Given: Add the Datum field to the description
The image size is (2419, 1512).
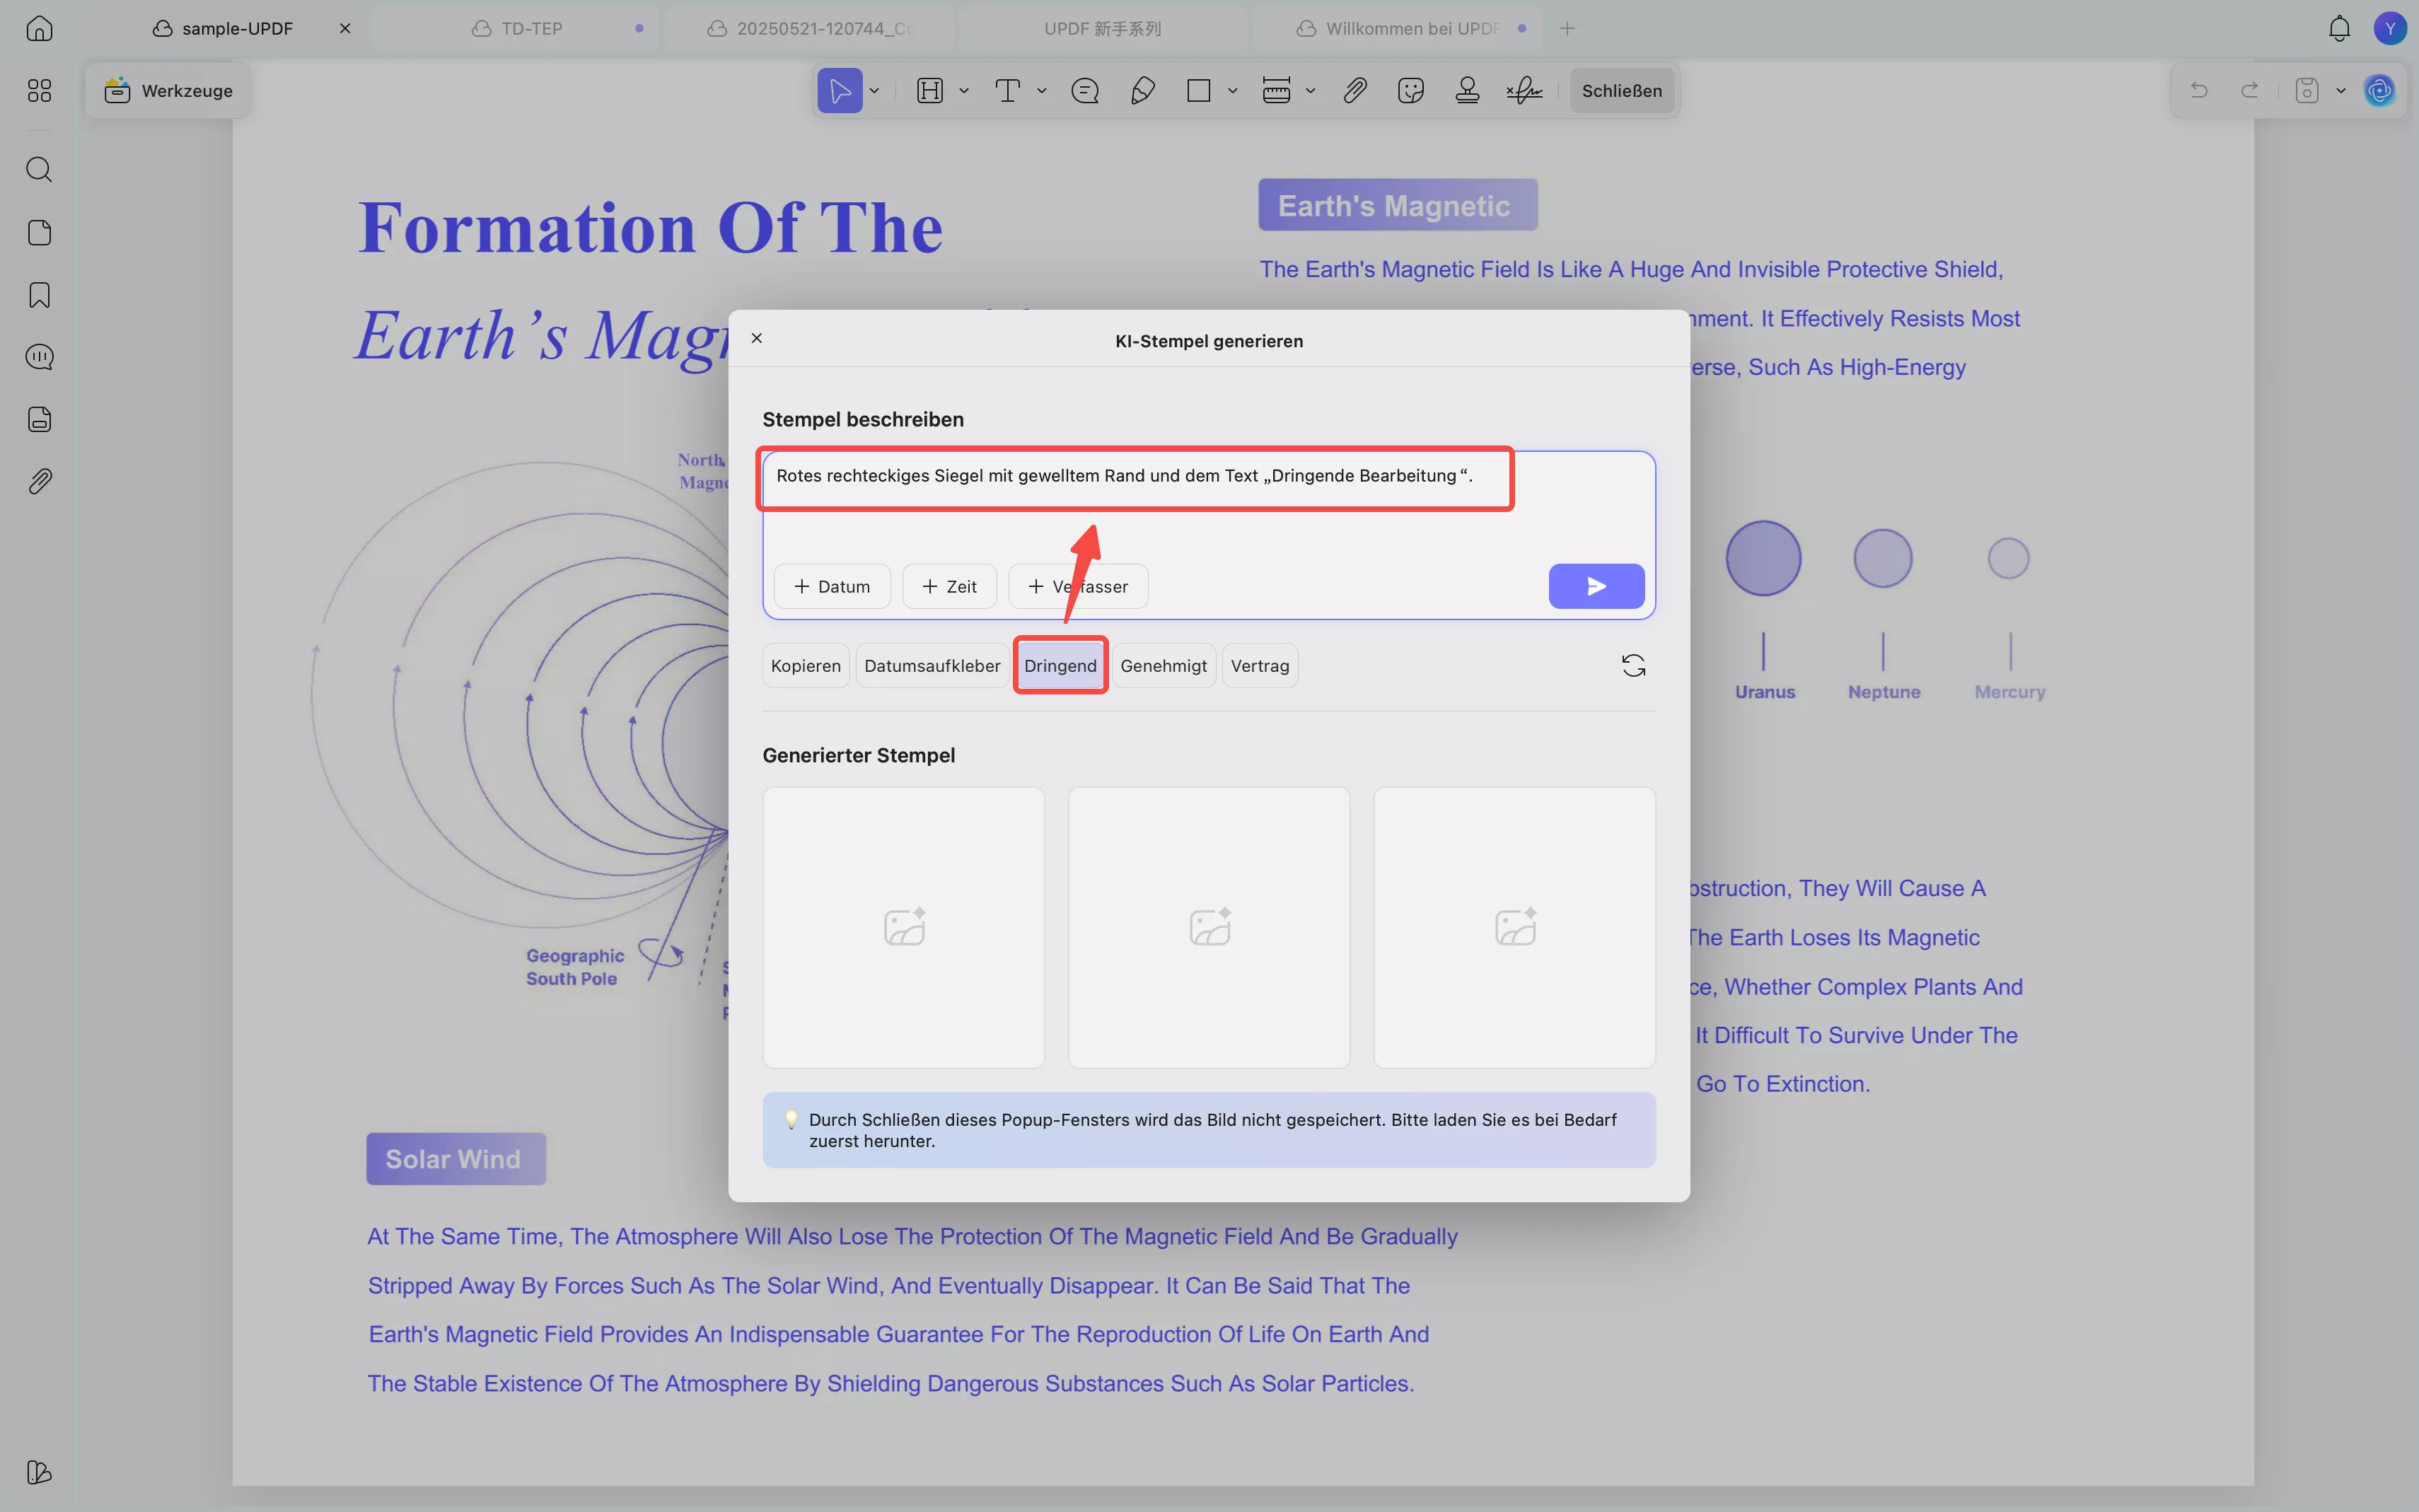Looking at the screenshot, I should click(831, 586).
